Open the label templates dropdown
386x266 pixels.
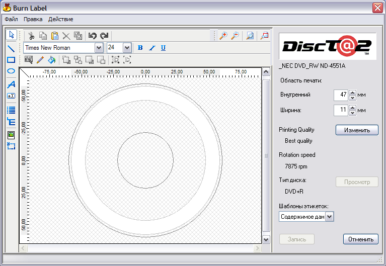(x=330, y=216)
